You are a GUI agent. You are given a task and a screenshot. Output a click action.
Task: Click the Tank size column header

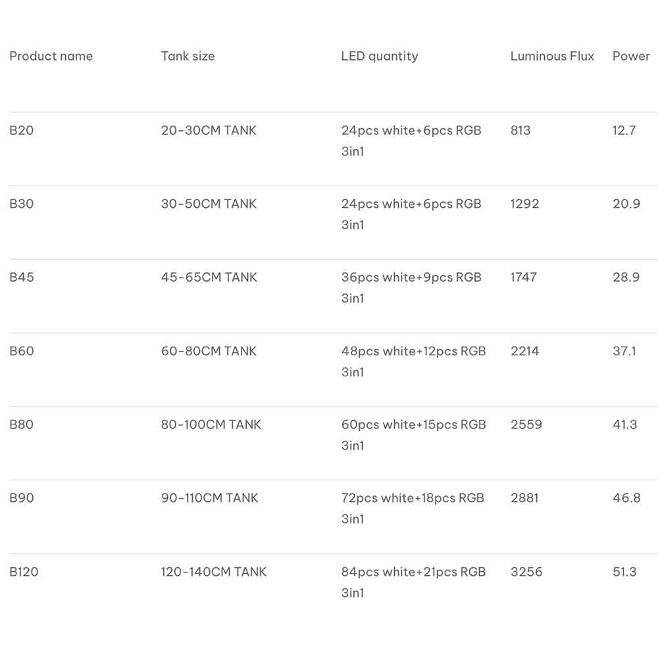(188, 57)
